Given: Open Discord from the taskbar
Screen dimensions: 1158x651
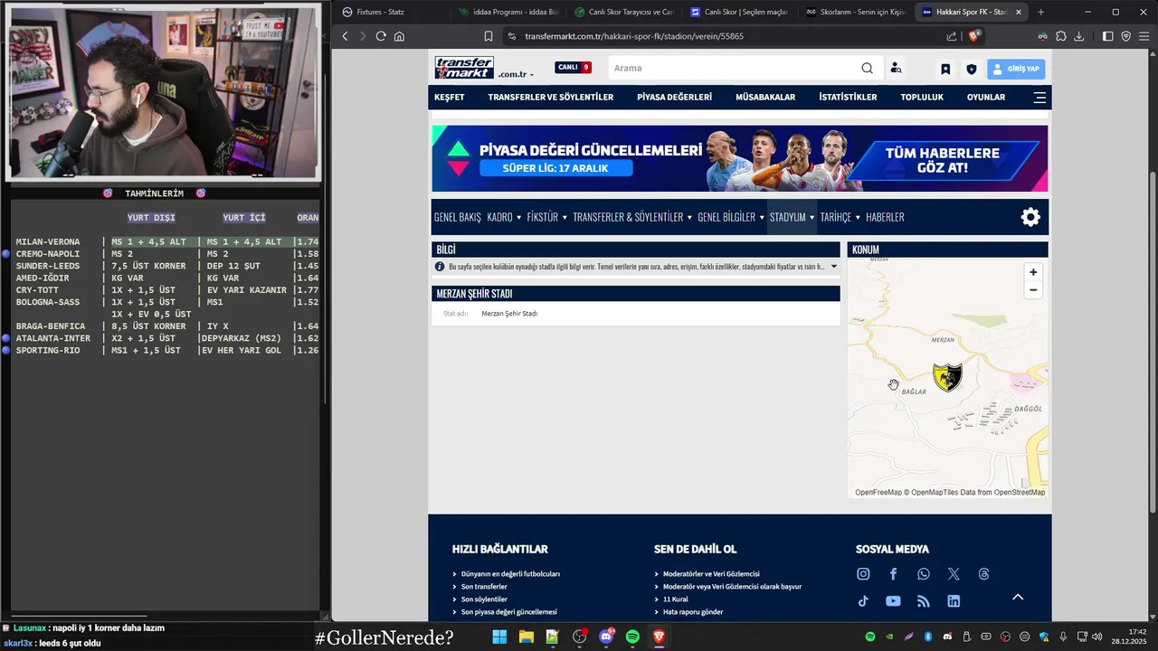Looking at the screenshot, I should click(606, 637).
